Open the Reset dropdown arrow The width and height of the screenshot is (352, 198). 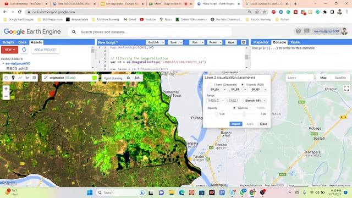point(221,42)
